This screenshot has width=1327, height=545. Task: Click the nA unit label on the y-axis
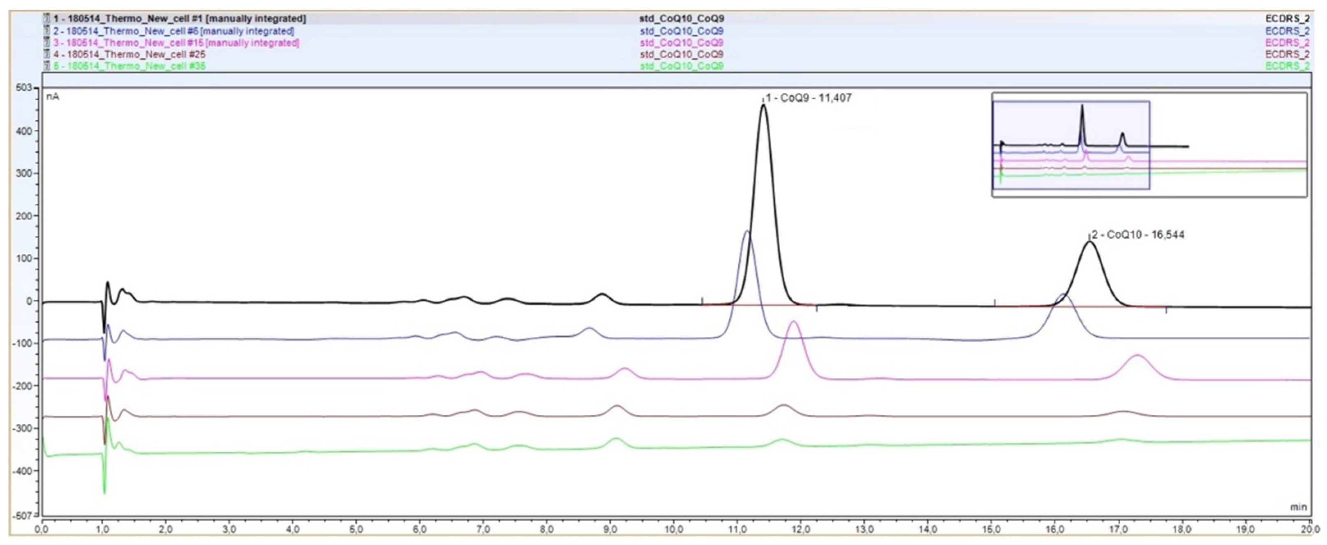pyautogui.click(x=53, y=97)
